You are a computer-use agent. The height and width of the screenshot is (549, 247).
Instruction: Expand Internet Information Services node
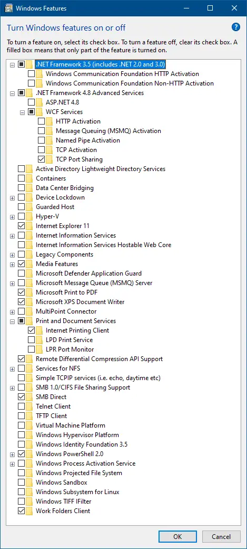[13, 235]
